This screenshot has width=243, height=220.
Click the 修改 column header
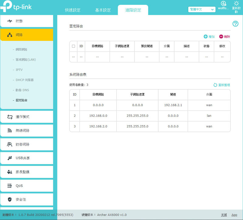[x=222, y=46]
